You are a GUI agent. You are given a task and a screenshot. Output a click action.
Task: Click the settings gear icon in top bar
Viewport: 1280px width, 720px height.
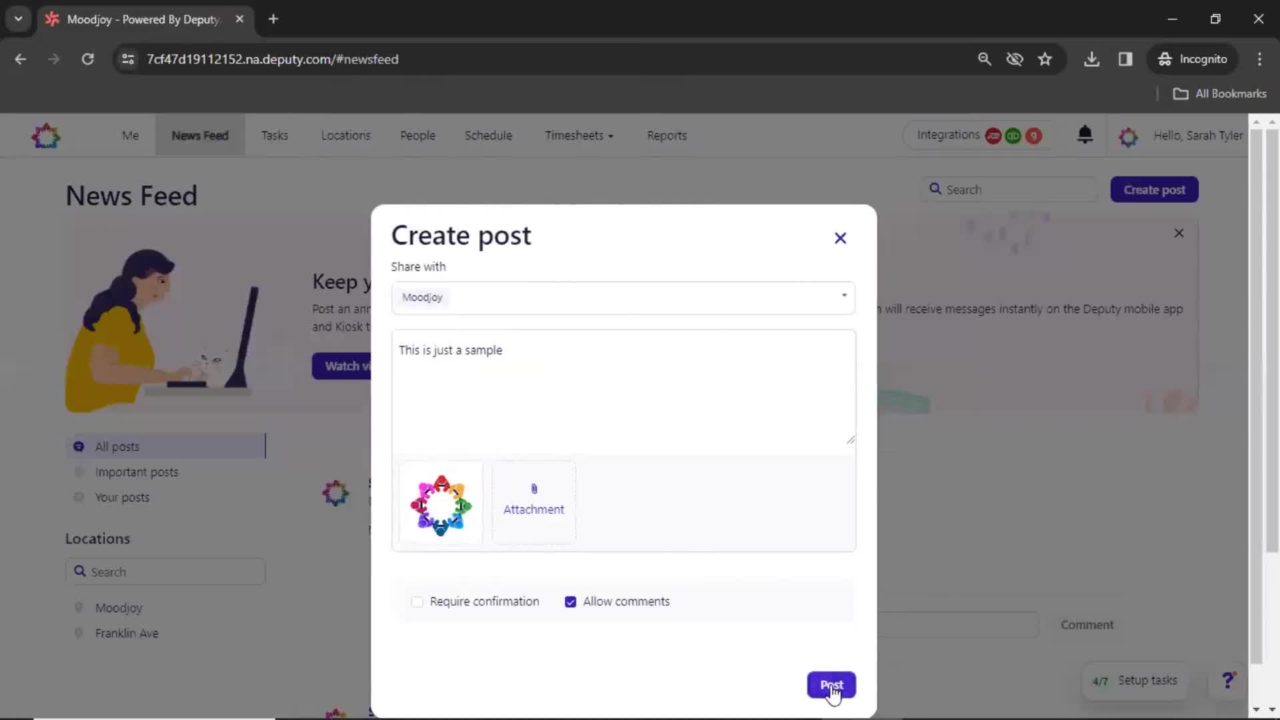[x=1128, y=135]
